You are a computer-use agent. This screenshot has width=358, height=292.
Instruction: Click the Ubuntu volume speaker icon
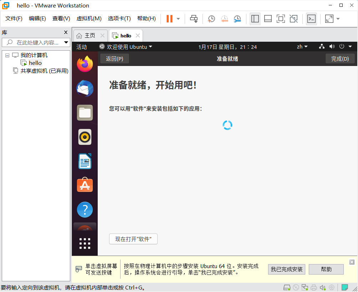[332, 47]
